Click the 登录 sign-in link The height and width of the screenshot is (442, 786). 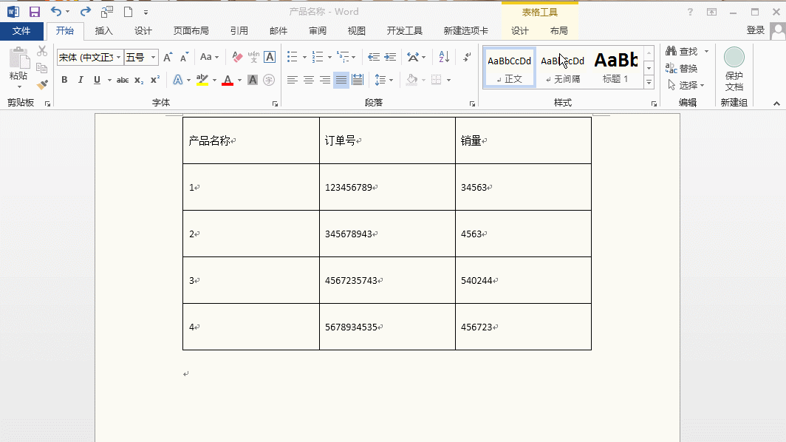click(x=755, y=30)
